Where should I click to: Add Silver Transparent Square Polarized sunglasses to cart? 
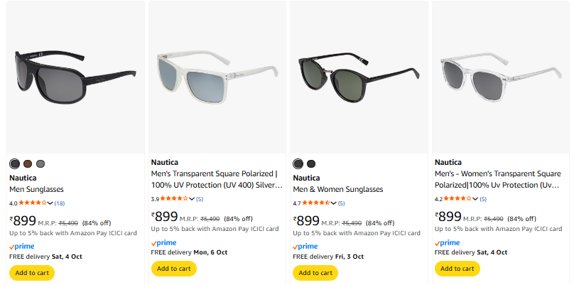[174, 269]
